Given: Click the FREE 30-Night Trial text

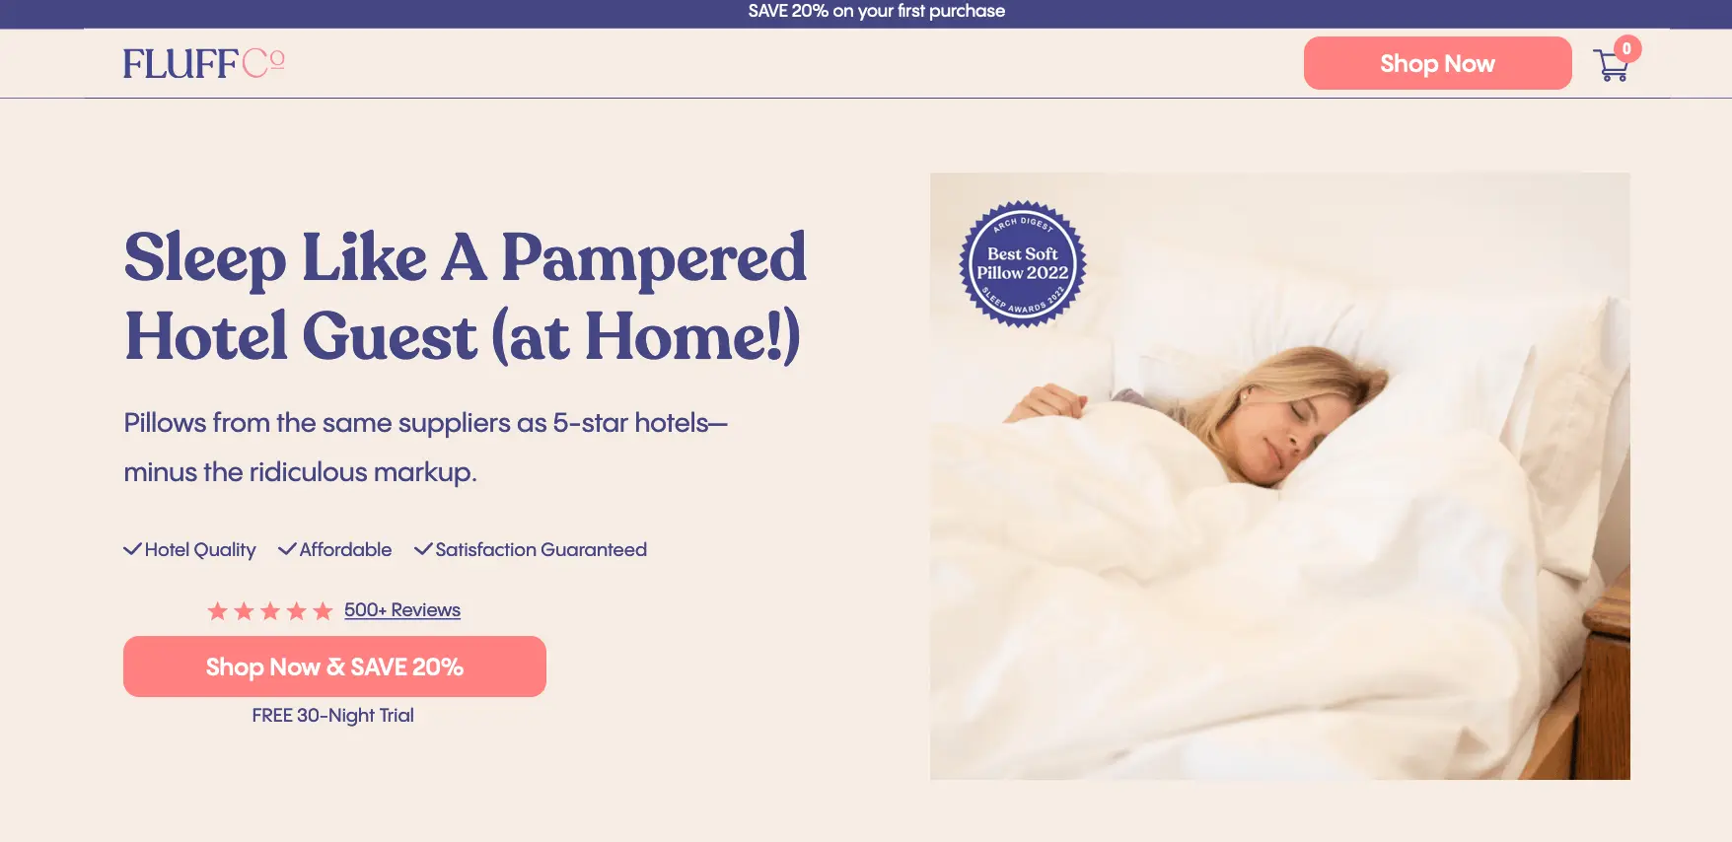Looking at the screenshot, I should point(333,716).
